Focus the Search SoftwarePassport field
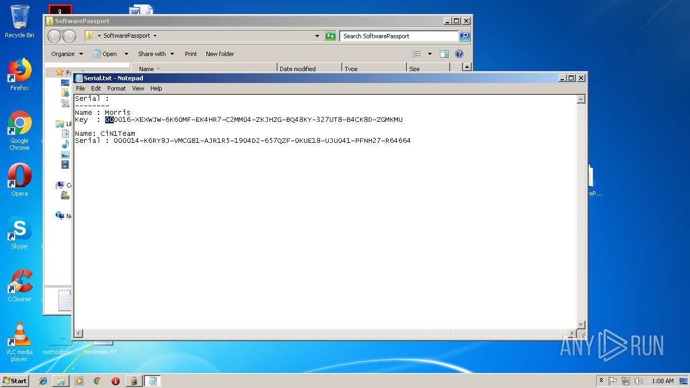This screenshot has height=388, width=690. coord(399,36)
